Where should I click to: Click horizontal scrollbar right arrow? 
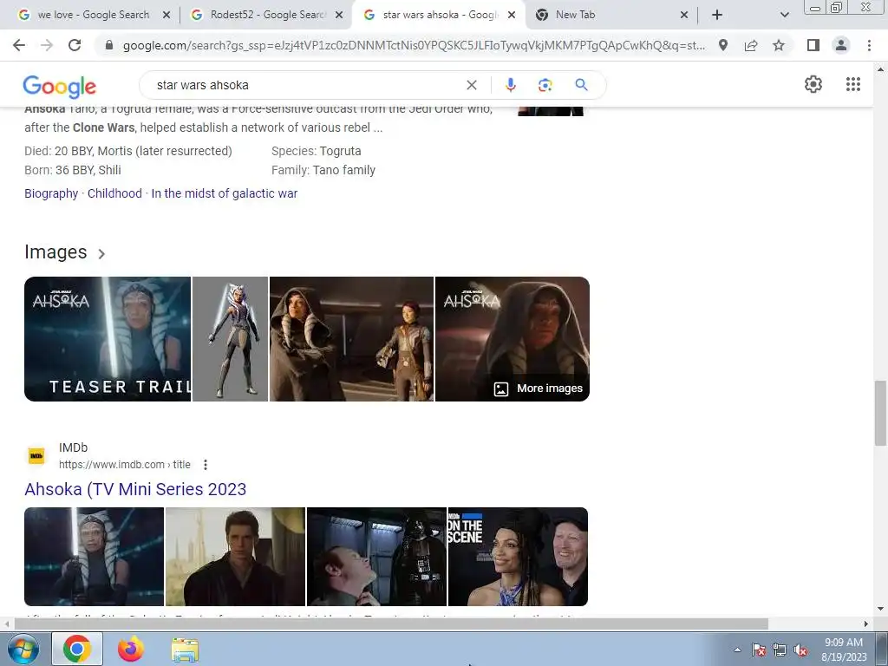[x=866, y=624]
